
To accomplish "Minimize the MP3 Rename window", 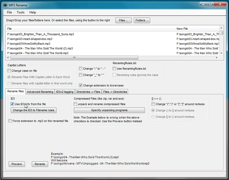I will (x=203, y=4).
